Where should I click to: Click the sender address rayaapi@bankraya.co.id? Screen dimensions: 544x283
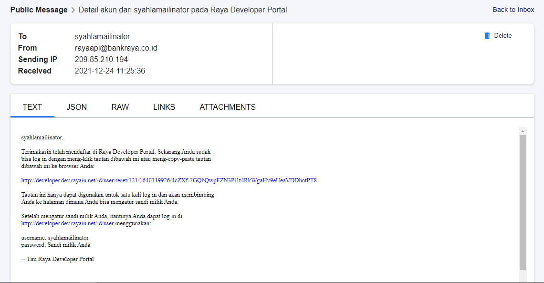point(116,48)
